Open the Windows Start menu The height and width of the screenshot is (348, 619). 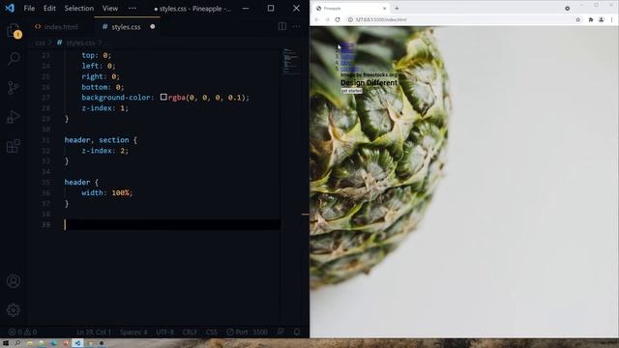(x=6, y=343)
